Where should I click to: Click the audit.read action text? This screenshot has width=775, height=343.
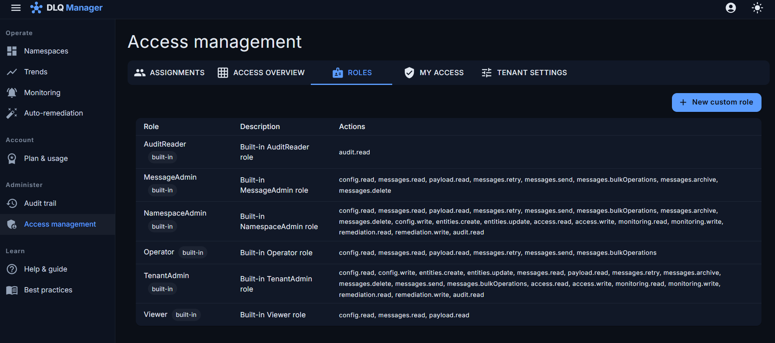point(355,152)
